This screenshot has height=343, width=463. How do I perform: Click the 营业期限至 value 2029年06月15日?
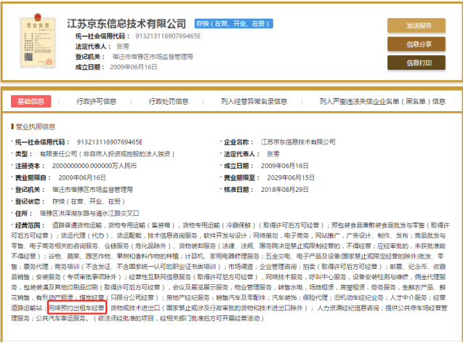(291, 177)
